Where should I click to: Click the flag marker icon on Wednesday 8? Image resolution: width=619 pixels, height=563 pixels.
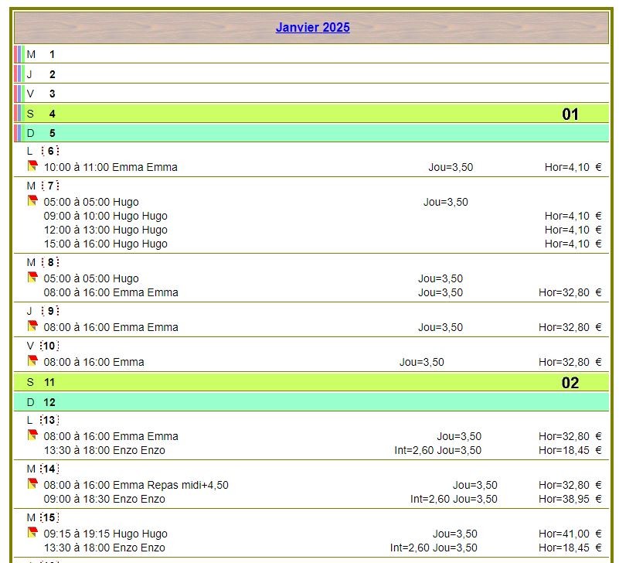point(32,278)
